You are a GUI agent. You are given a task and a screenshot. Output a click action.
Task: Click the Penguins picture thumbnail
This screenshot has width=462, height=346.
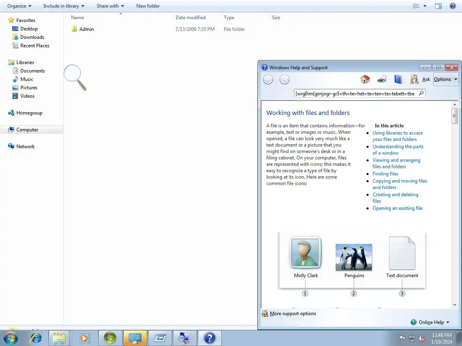click(354, 257)
